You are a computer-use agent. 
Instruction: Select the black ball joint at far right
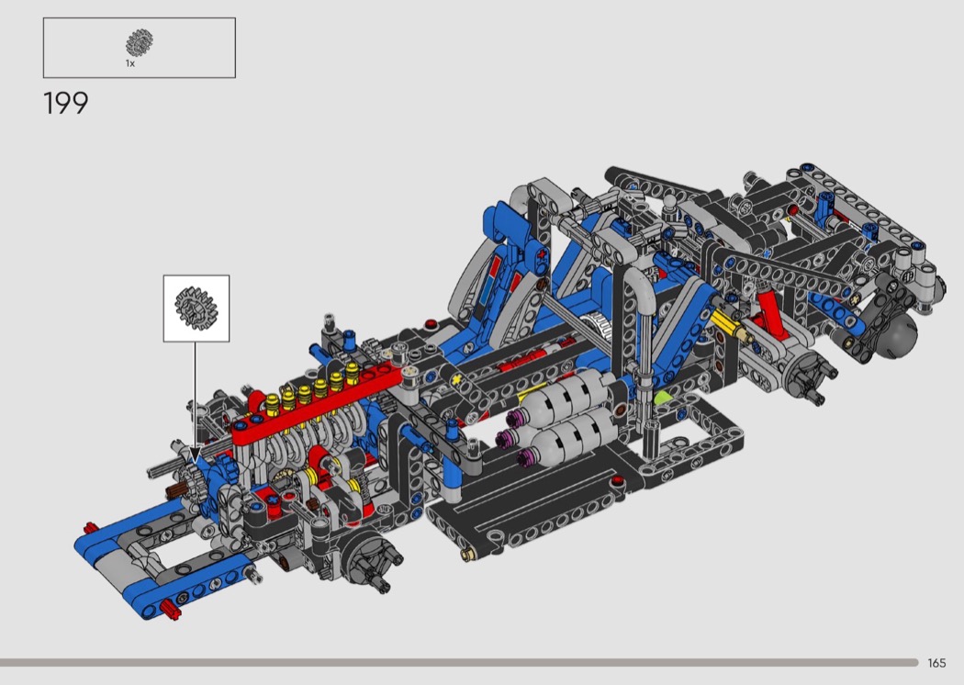point(895,331)
